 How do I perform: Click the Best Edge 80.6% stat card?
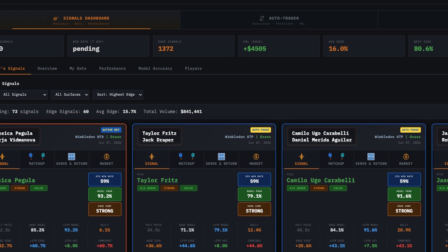(428, 46)
